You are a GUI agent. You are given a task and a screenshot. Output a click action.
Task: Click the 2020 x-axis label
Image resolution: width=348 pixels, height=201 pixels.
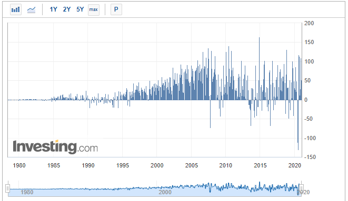click(294, 165)
